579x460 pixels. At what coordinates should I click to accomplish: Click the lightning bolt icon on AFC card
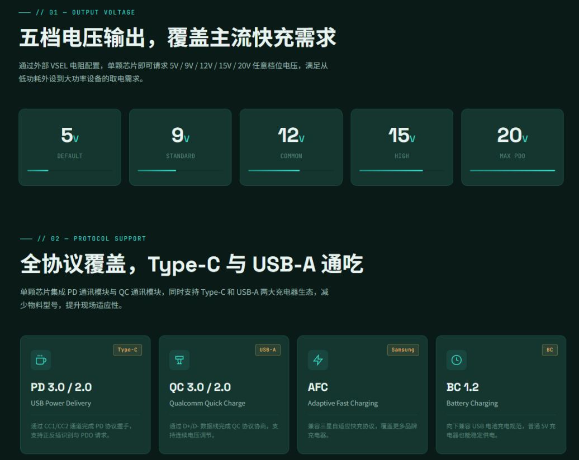318,360
